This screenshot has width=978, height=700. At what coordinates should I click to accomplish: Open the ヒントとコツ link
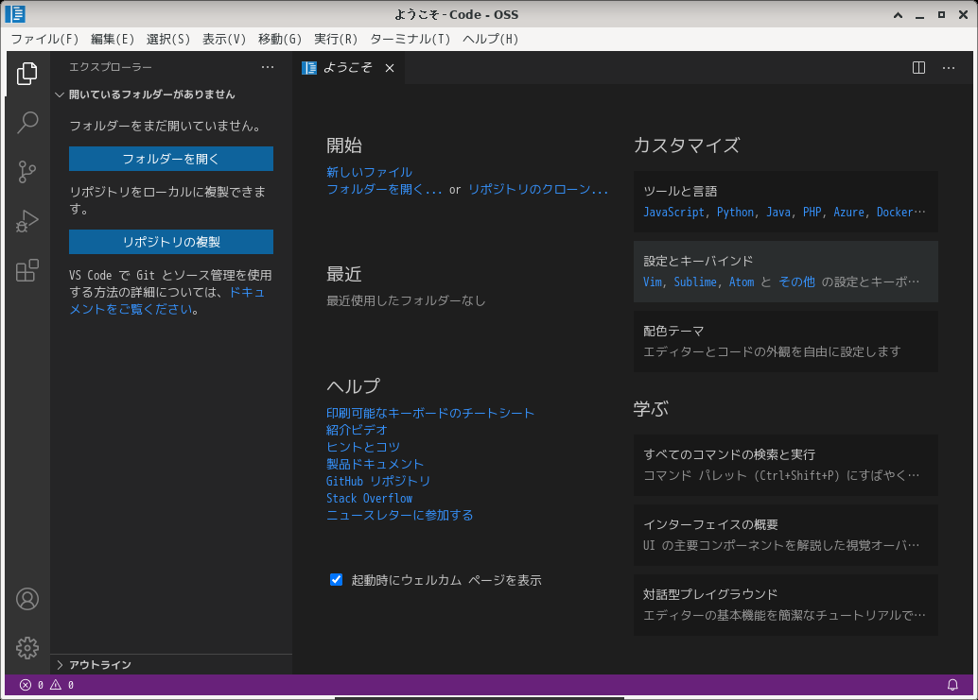363,447
